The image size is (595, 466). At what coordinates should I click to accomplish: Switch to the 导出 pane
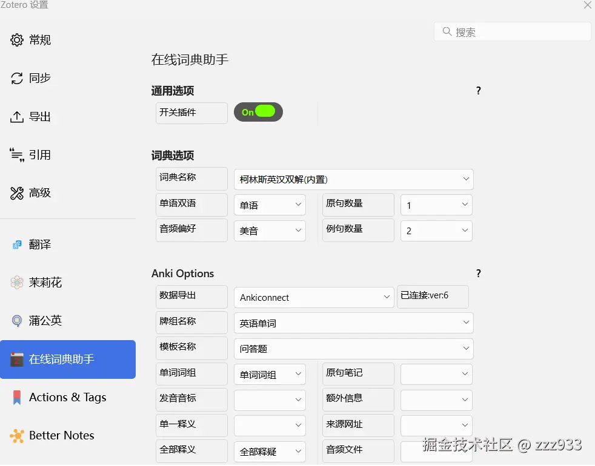[68, 116]
